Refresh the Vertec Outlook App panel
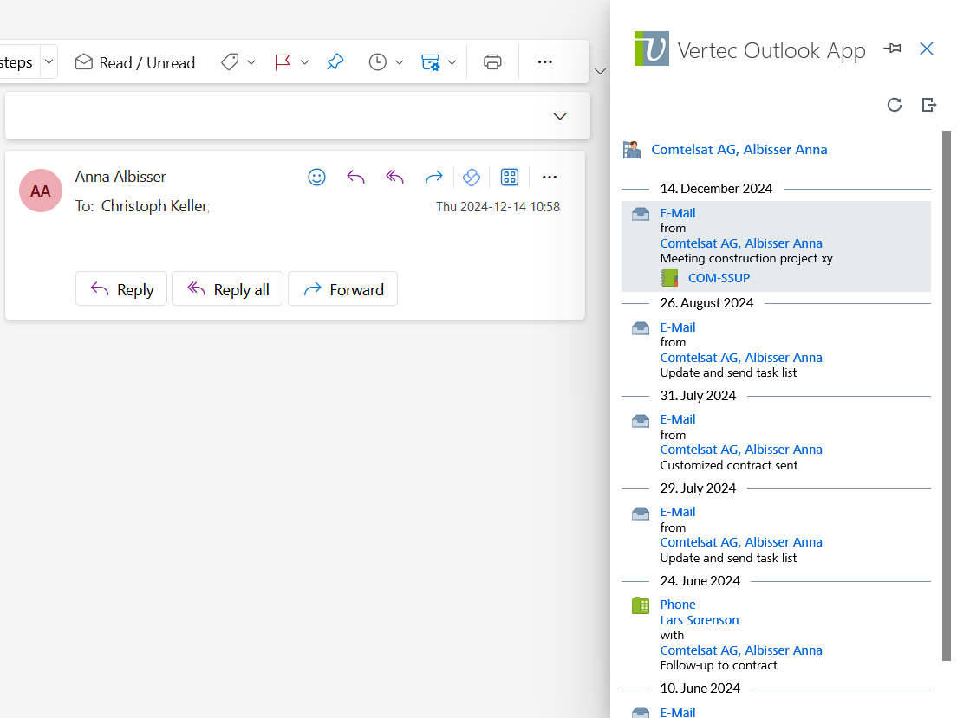957x718 pixels. click(x=895, y=105)
